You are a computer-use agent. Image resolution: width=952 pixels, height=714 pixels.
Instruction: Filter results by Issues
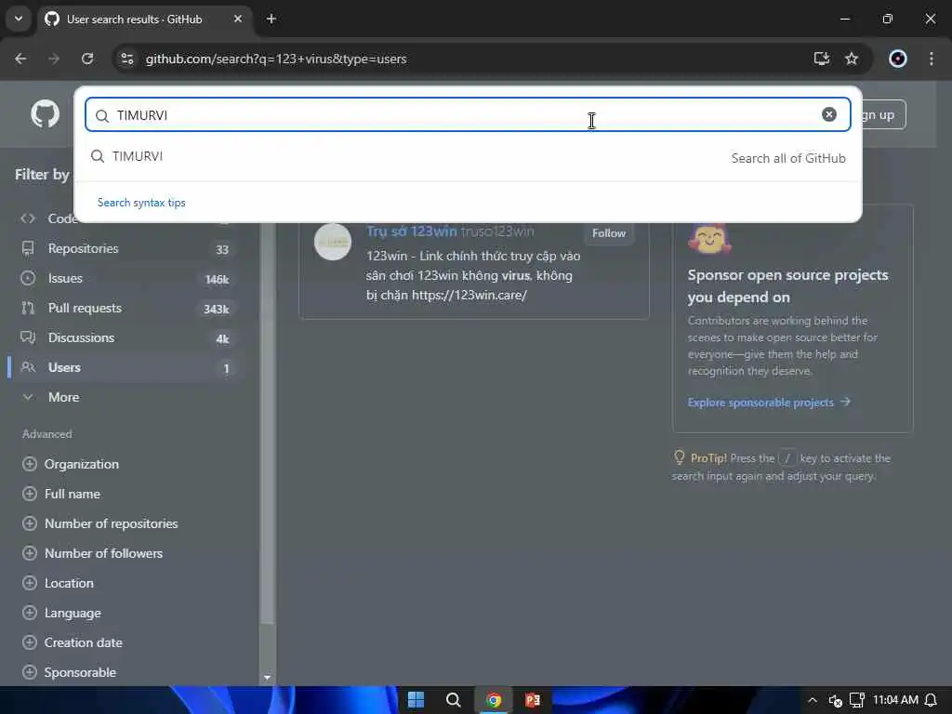pyautogui.click(x=126, y=278)
